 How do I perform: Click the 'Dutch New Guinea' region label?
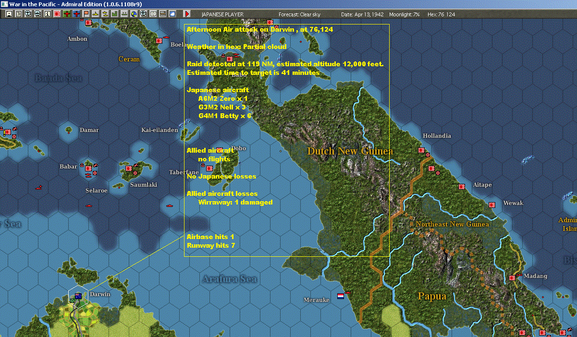350,151
